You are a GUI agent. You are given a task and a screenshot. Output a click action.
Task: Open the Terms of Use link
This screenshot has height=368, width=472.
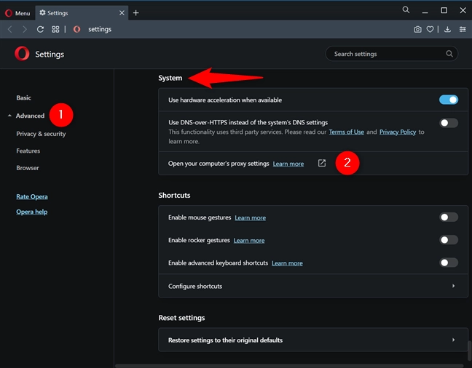[346, 132]
